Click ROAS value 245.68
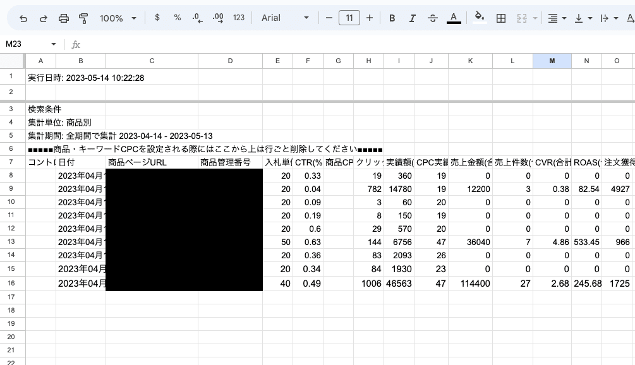 point(586,284)
